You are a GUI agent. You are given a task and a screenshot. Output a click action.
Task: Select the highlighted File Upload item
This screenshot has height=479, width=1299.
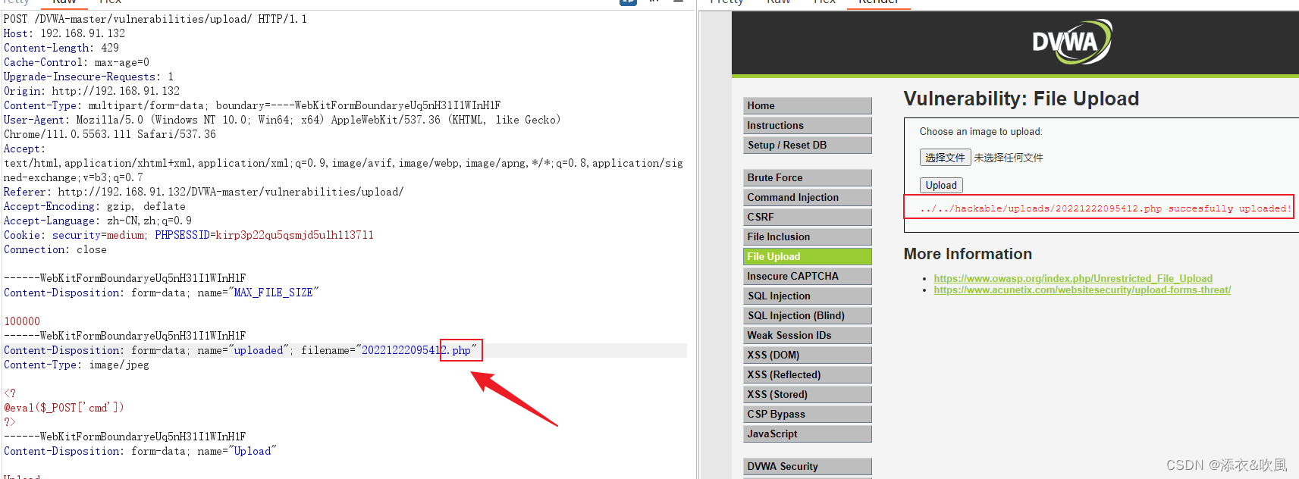(808, 256)
